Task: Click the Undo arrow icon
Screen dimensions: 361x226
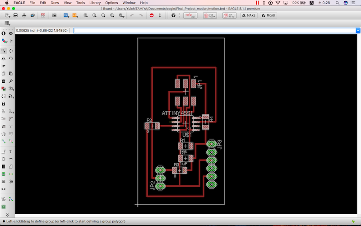Action: pyautogui.click(x=132, y=15)
